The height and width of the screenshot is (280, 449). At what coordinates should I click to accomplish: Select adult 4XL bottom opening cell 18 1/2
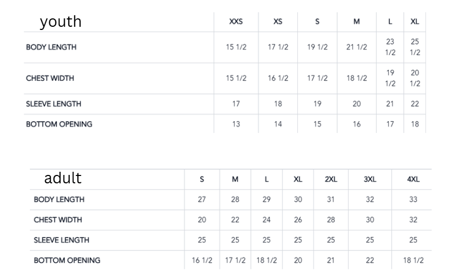(413, 261)
